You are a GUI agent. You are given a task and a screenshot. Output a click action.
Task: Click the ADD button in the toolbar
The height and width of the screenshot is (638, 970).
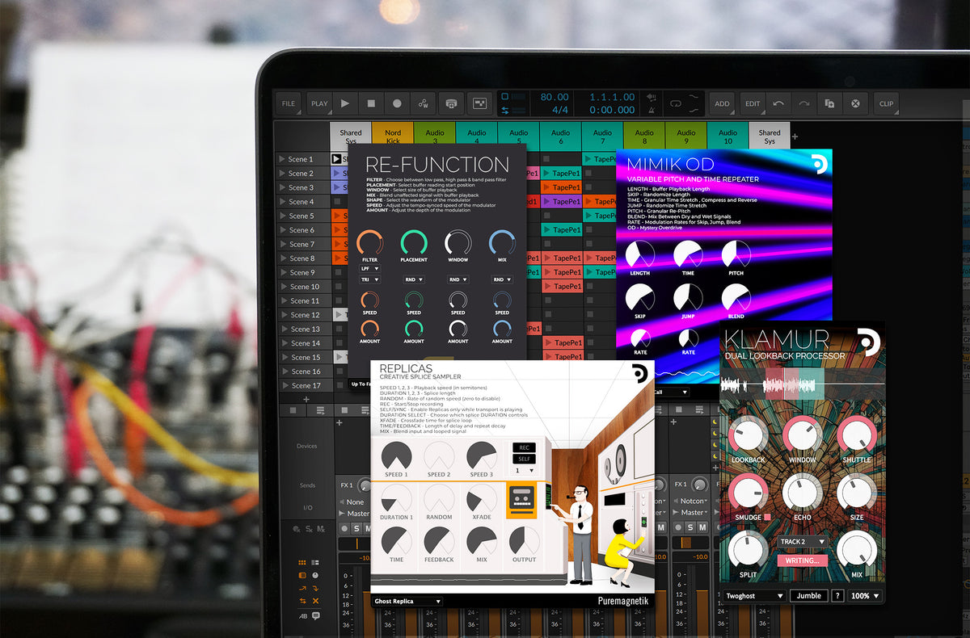pos(722,103)
